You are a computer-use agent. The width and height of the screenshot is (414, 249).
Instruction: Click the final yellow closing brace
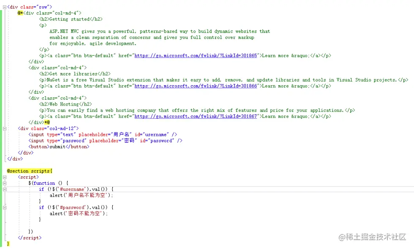8,244
